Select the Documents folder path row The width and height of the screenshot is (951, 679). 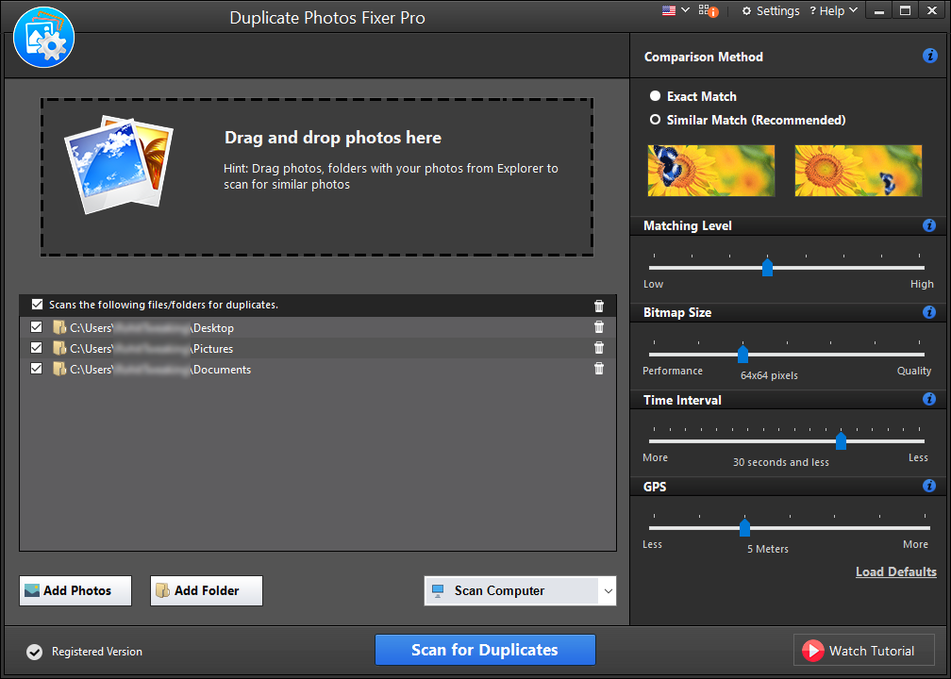pyautogui.click(x=318, y=369)
